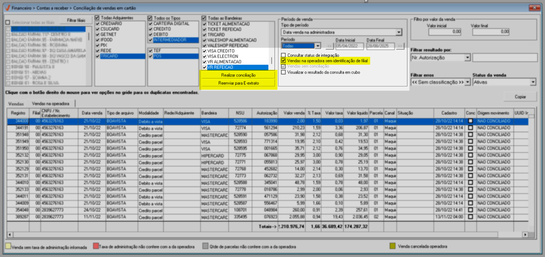Select the Vendas na operadora tab

tap(50, 104)
